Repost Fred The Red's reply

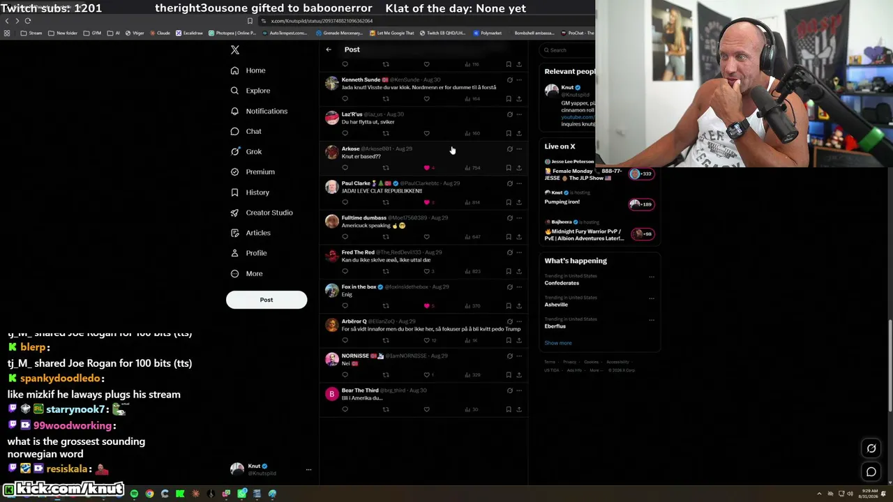click(386, 271)
